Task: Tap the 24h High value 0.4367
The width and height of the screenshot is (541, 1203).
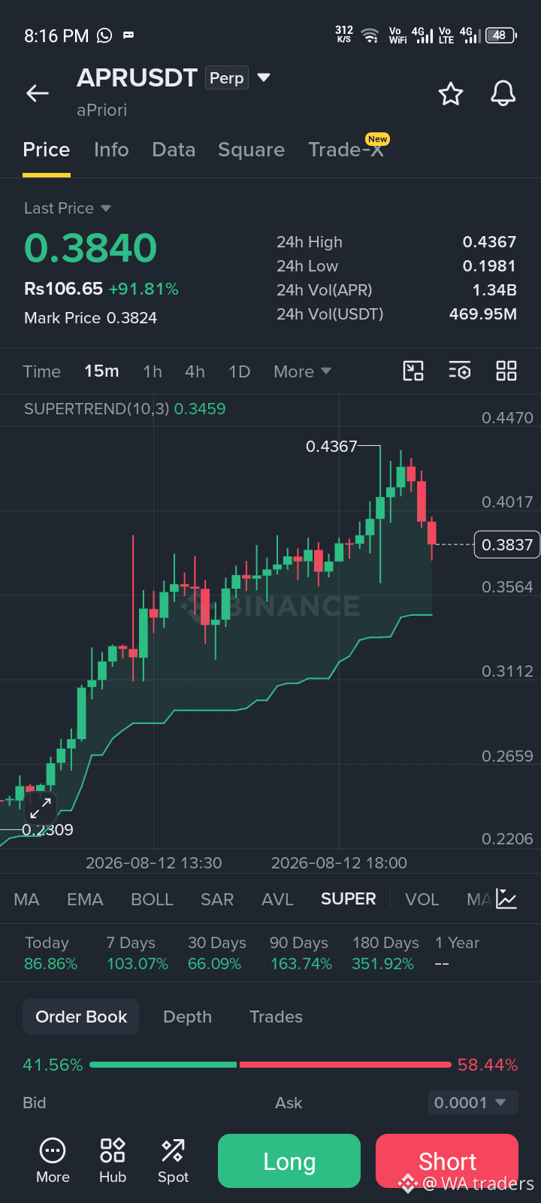Action: [x=489, y=242]
